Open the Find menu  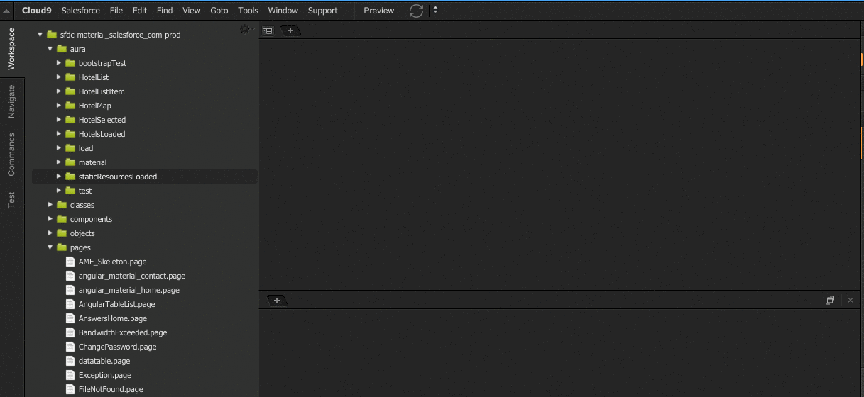pyautogui.click(x=165, y=11)
